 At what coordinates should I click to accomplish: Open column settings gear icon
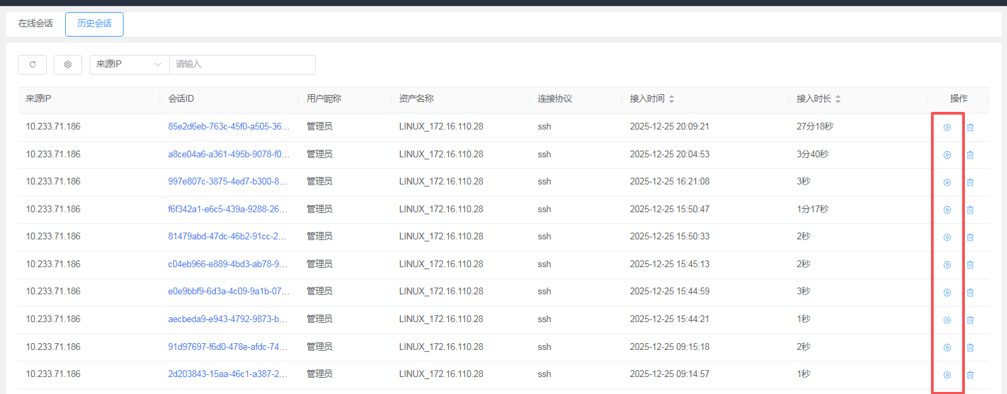[x=68, y=64]
